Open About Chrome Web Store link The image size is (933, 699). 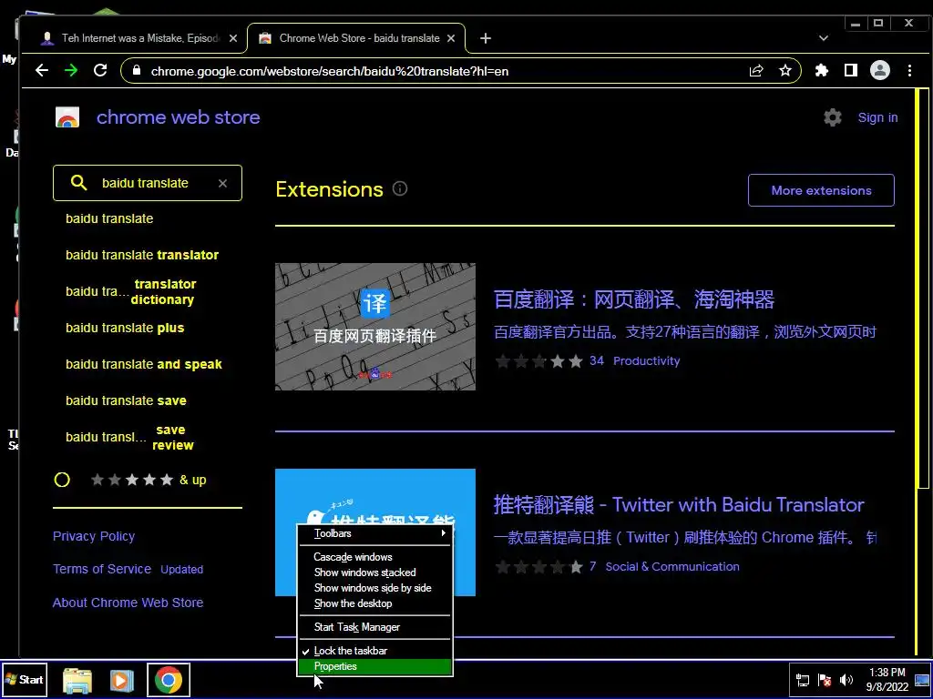click(128, 603)
